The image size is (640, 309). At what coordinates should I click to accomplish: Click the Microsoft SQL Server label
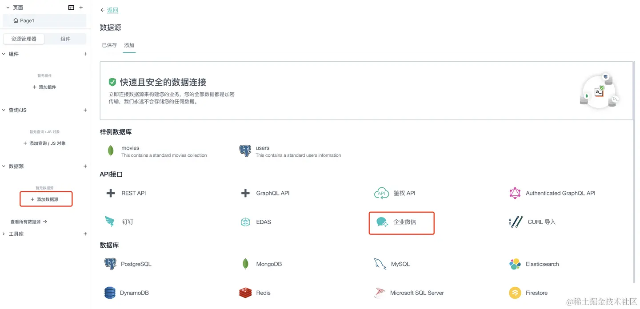click(417, 293)
